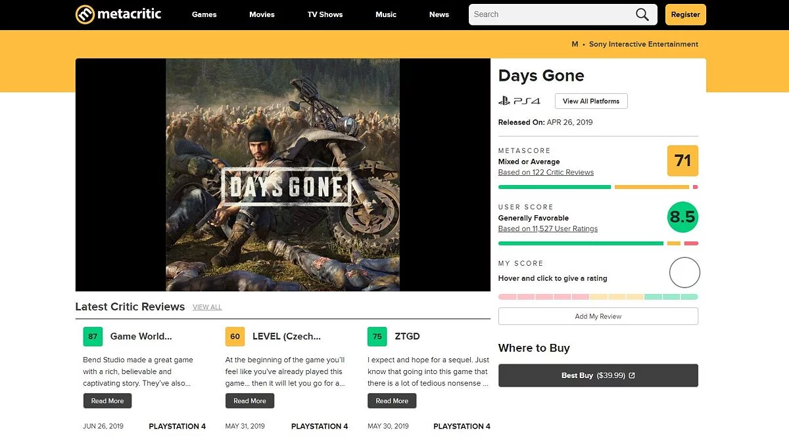
Task: Click the search magnifier icon
Action: click(x=642, y=14)
